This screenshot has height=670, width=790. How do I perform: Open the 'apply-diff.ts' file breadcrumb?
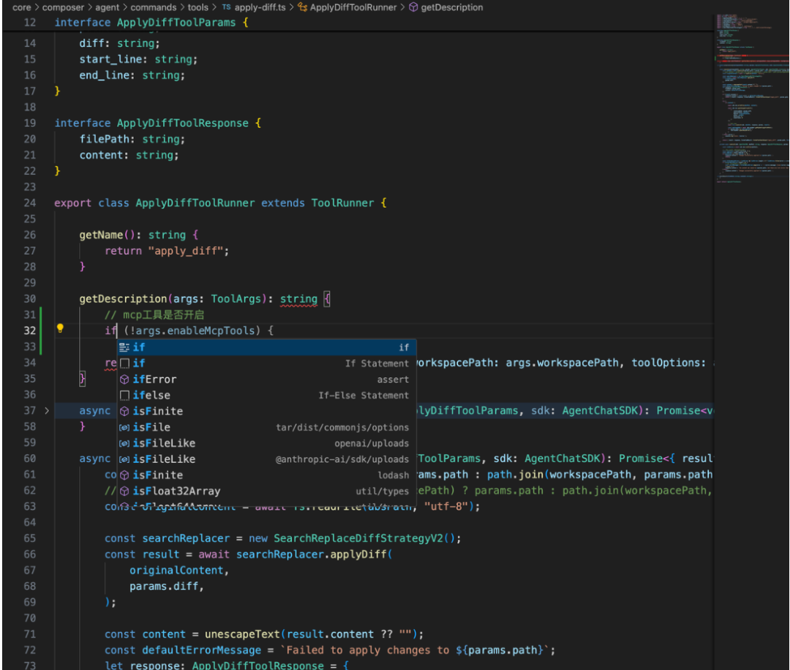click(x=260, y=7)
